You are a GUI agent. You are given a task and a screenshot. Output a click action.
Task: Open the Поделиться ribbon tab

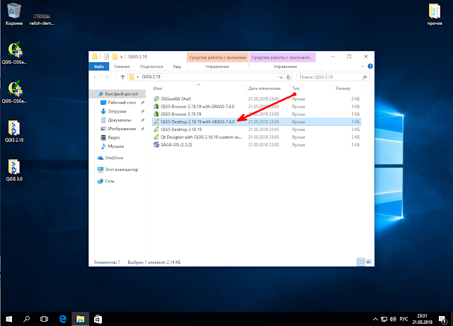(x=151, y=66)
